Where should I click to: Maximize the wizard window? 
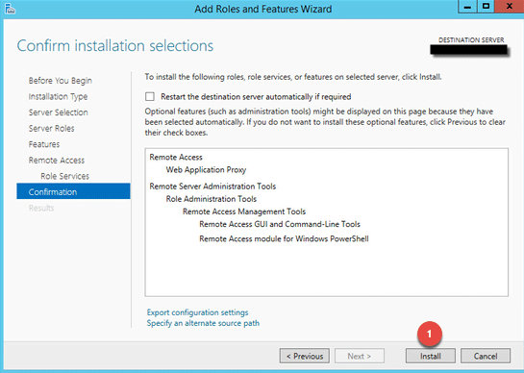tap(486, 7)
